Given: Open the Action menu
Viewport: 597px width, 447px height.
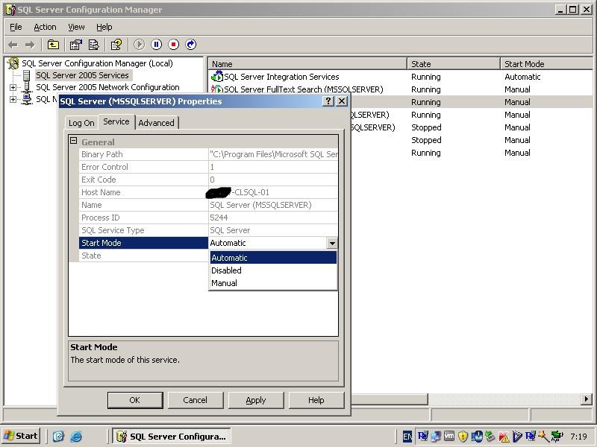Looking at the screenshot, I should [x=45, y=27].
